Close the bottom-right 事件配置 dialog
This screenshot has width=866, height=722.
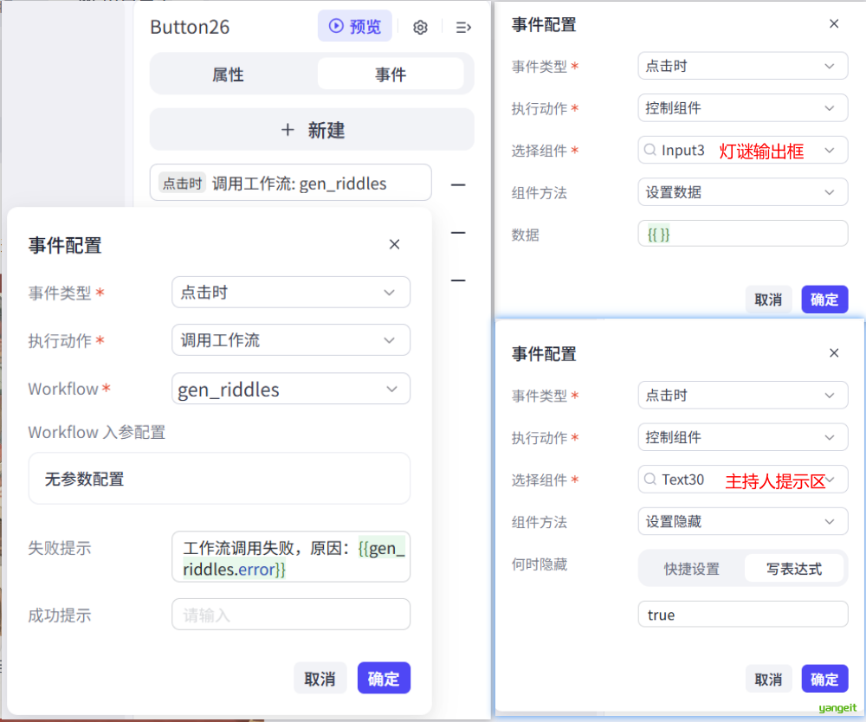coord(834,353)
